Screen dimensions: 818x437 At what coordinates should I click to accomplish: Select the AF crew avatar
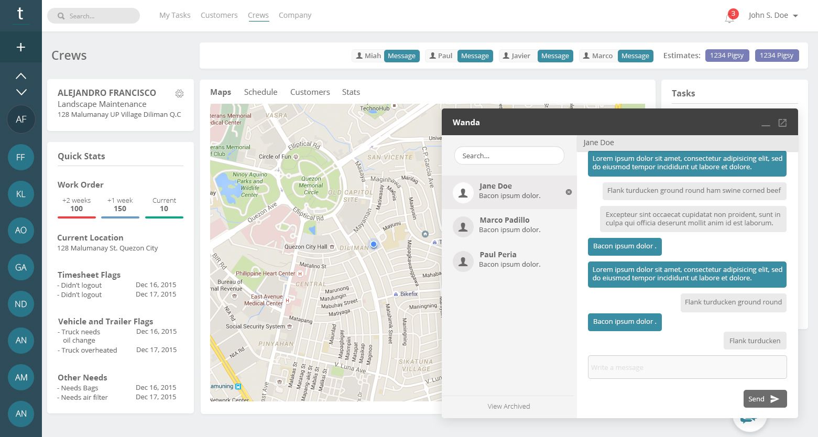tap(21, 119)
